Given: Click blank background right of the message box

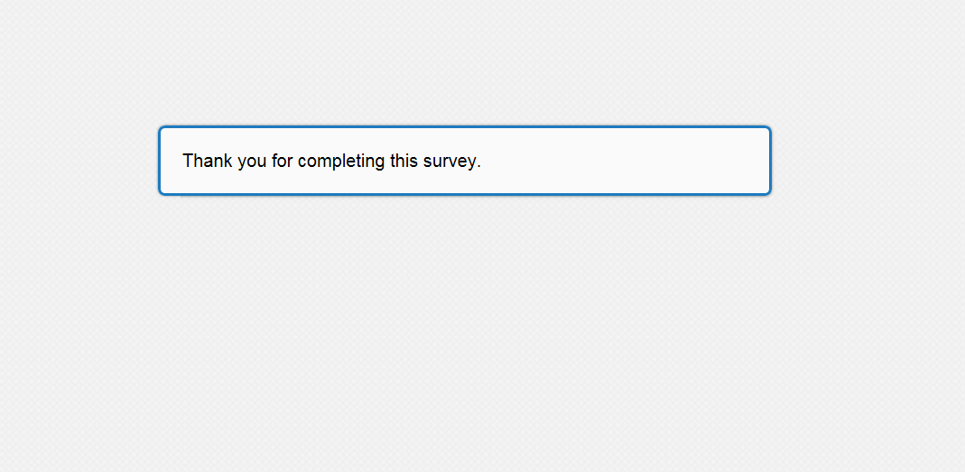Looking at the screenshot, I should (867, 161).
